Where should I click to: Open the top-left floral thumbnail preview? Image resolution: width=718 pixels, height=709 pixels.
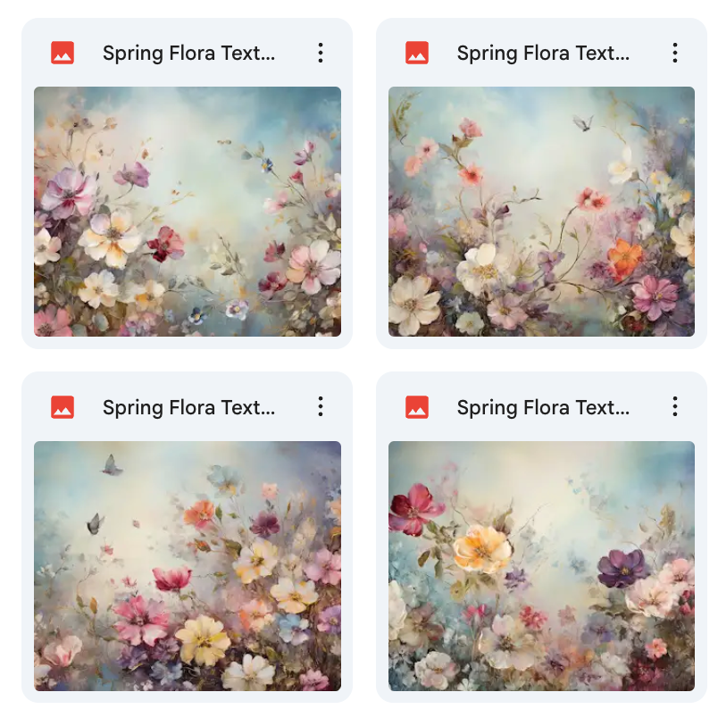188,212
